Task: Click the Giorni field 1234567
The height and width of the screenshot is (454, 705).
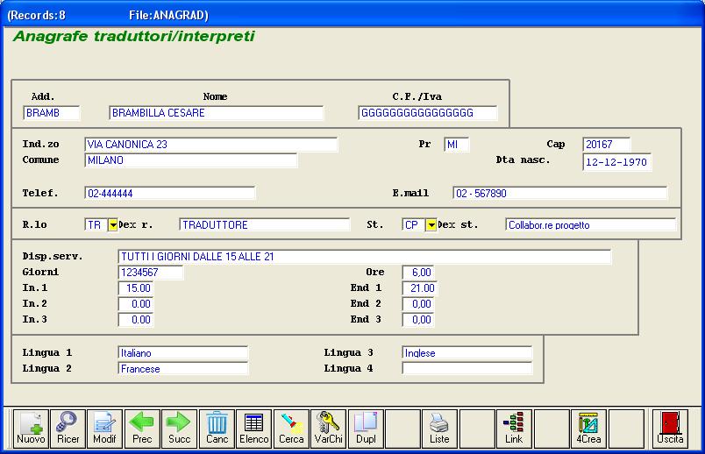Action: [151, 273]
